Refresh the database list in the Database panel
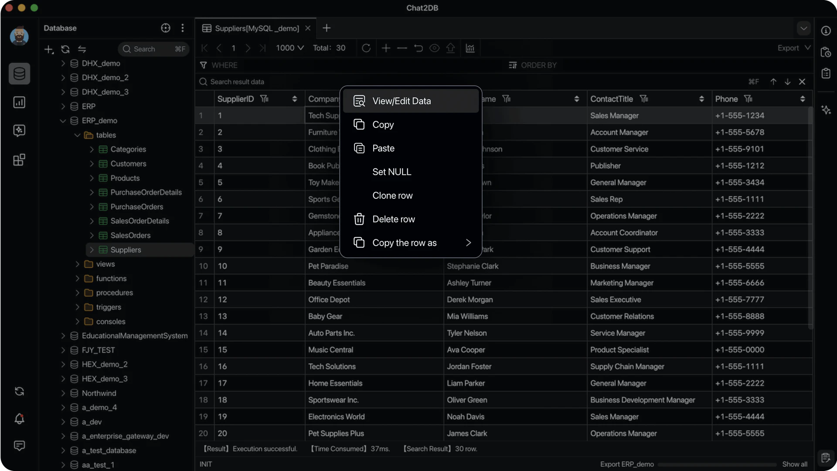Viewport: 837px width, 471px height. pyautogui.click(x=65, y=49)
